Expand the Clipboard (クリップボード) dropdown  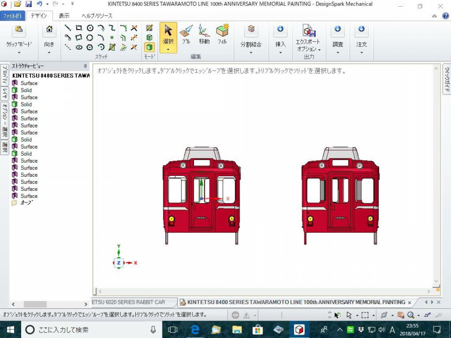pyautogui.click(x=19, y=53)
